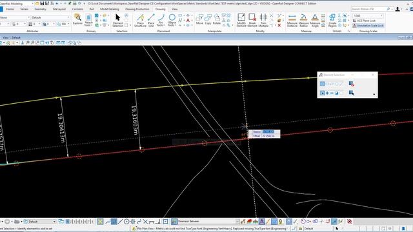The height and width of the screenshot is (232, 413).
Task: Select the Move tool
Action: click(x=199, y=19)
